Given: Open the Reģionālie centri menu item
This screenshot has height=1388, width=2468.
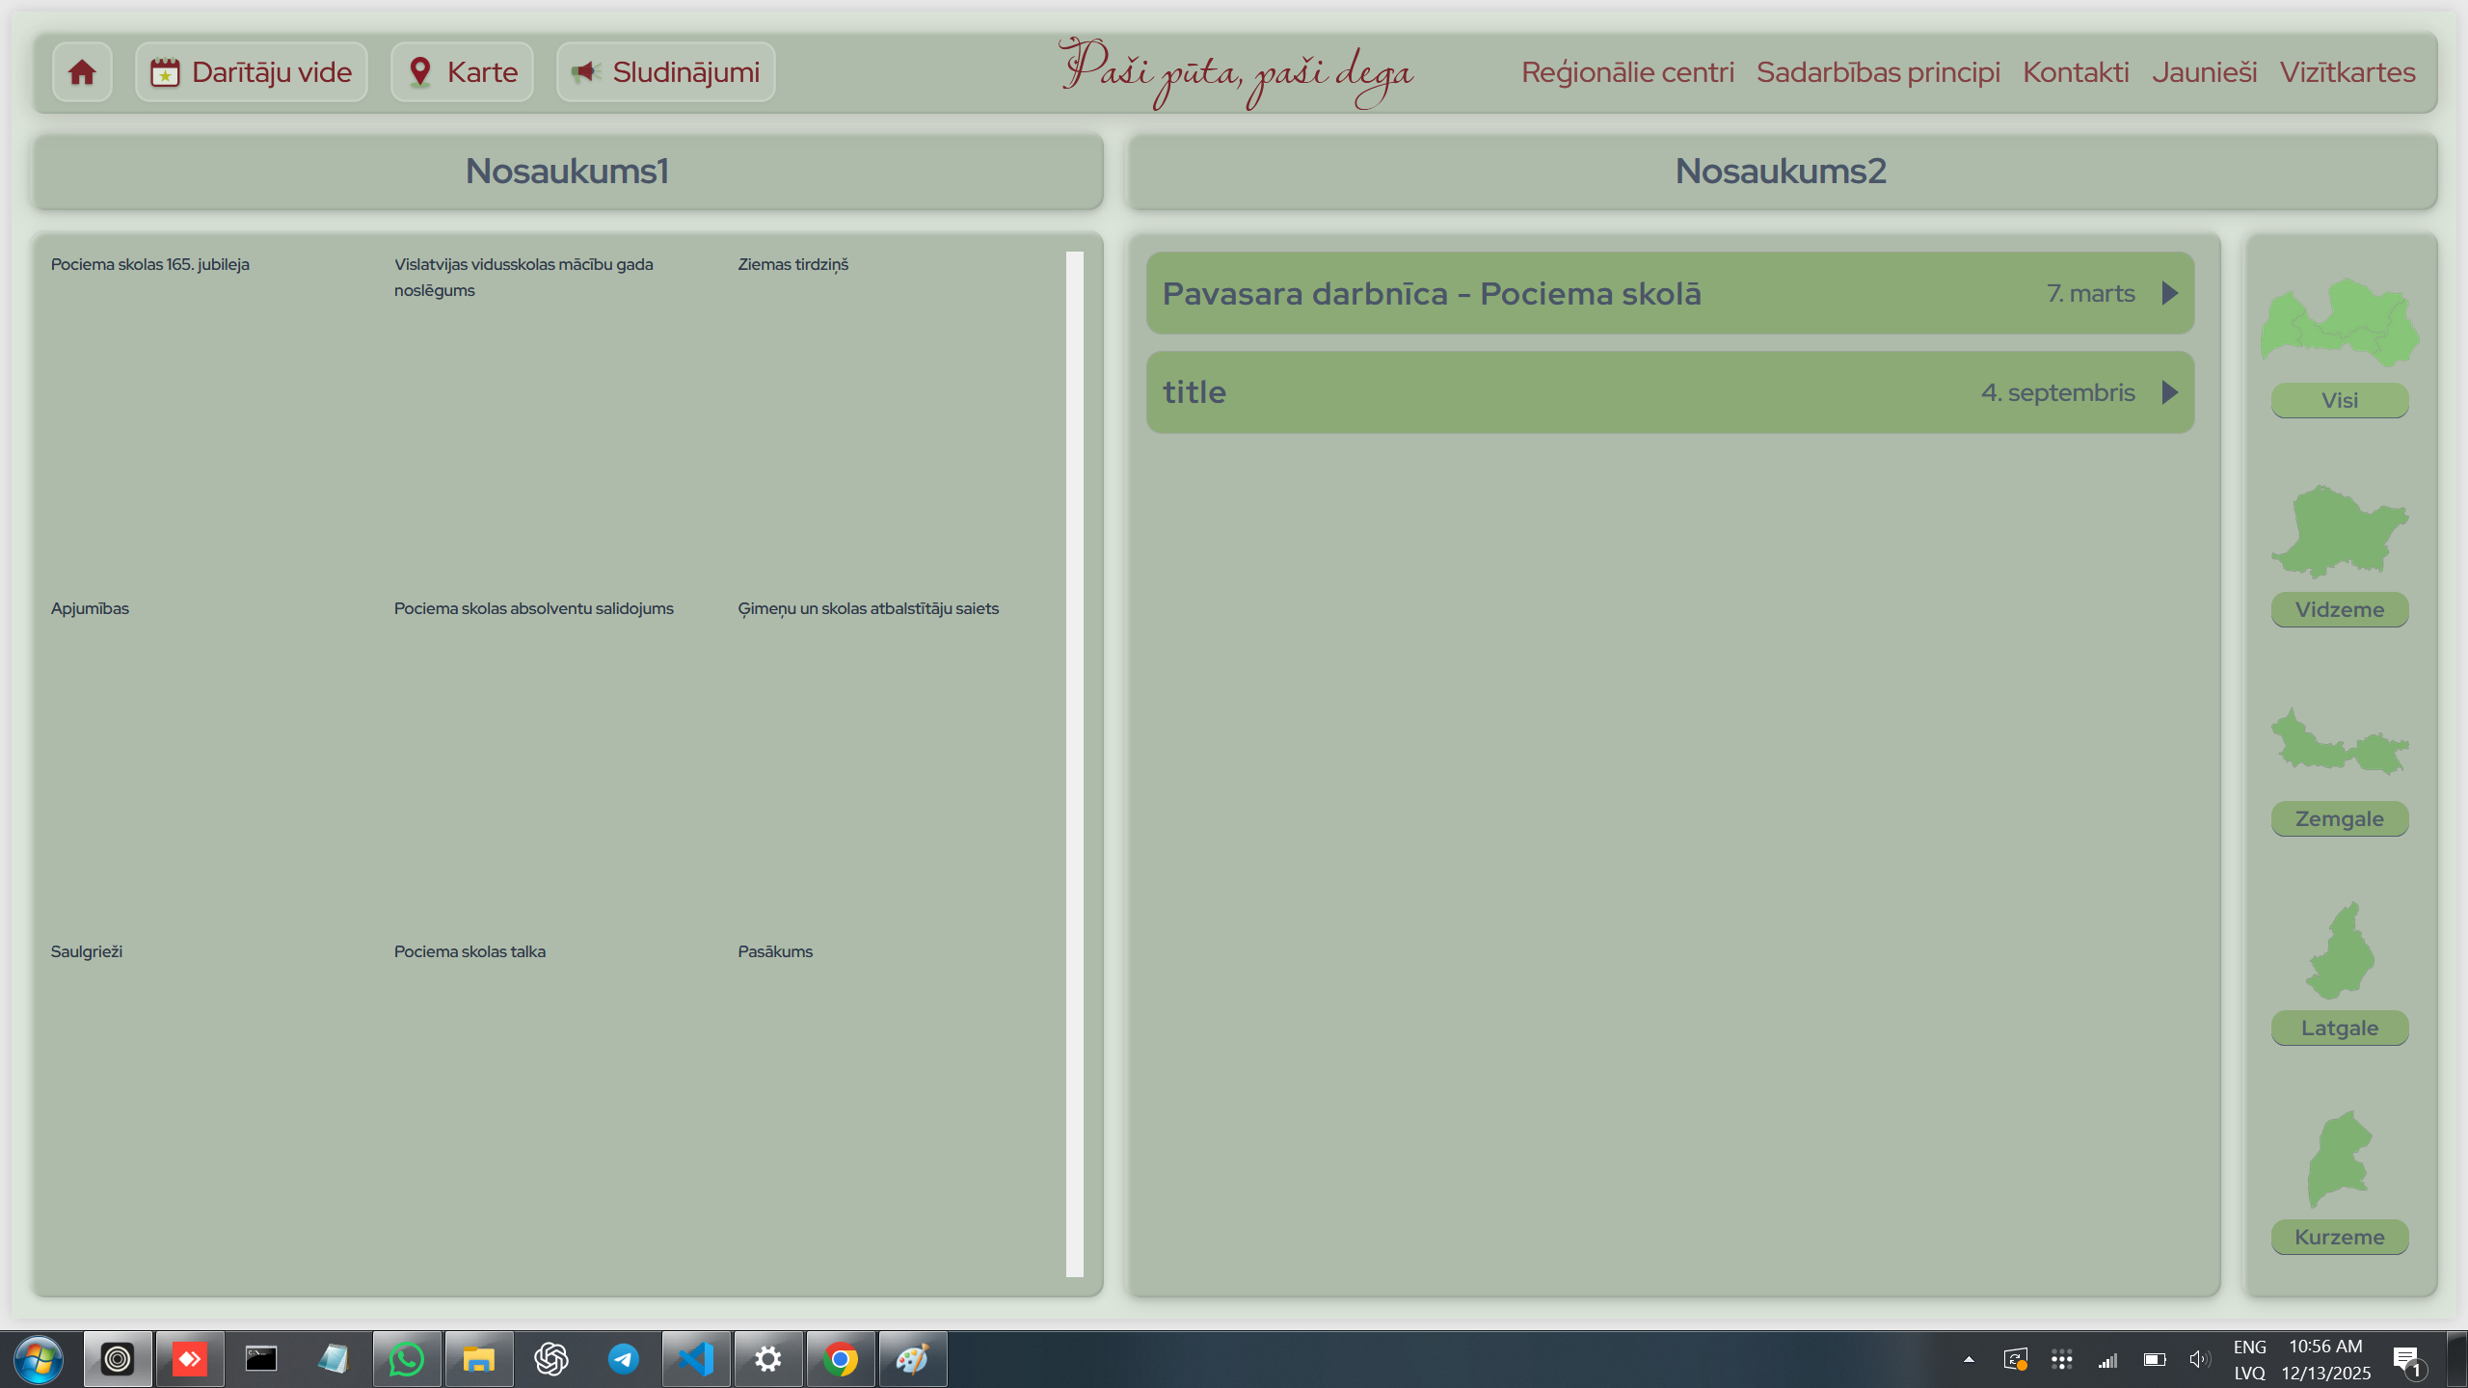Looking at the screenshot, I should coord(1627,72).
